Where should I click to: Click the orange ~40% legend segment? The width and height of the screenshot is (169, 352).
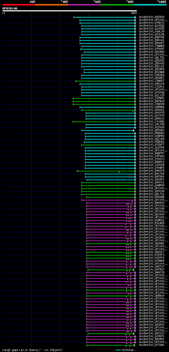coord(51,4)
